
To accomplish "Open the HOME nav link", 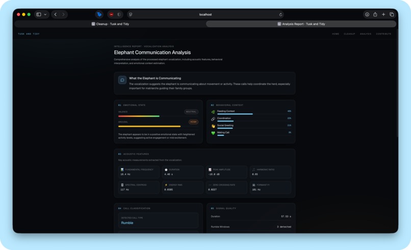I will tap(336, 34).
